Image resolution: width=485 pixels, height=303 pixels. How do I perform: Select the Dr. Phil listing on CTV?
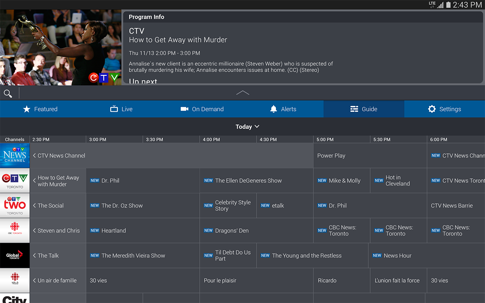tap(142, 180)
